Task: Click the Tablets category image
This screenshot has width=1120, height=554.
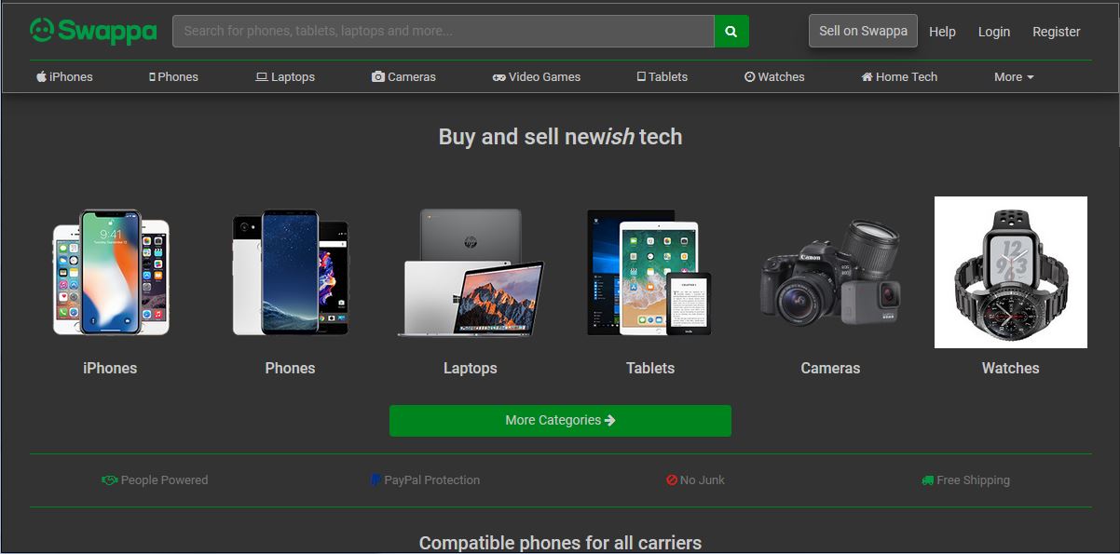Action: [650, 272]
